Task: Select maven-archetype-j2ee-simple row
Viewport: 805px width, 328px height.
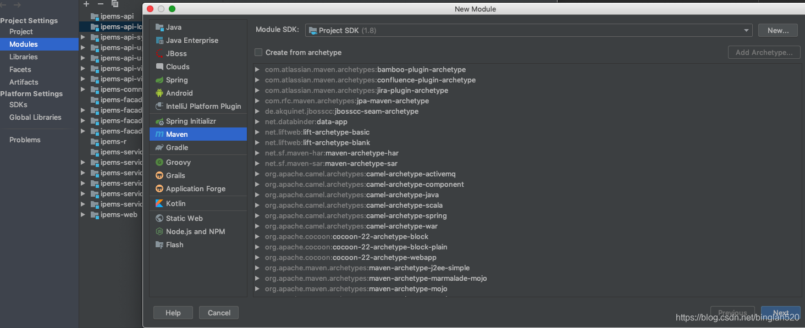Action: (527, 268)
